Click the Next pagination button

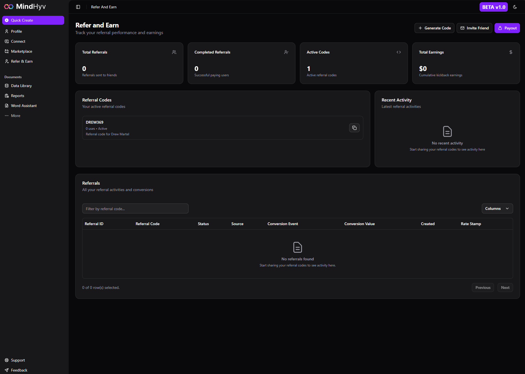pos(505,288)
